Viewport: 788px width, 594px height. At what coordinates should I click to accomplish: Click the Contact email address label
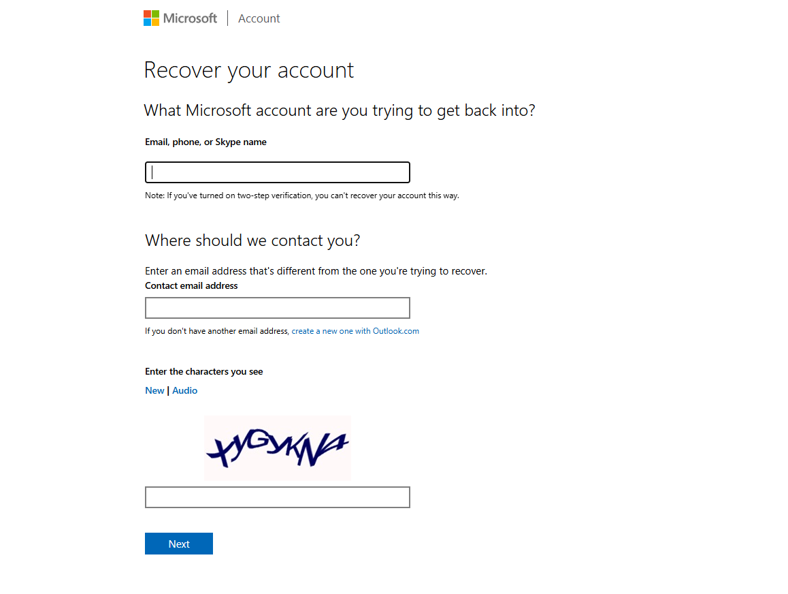pyautogui.click(x=191, y=285)
